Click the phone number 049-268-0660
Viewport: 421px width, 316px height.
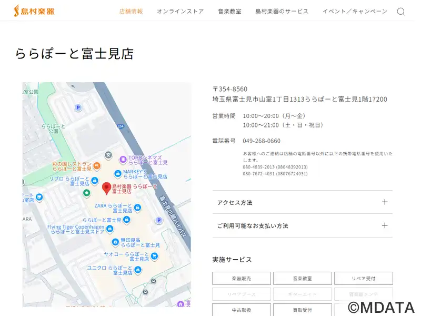[x=262, y=141]
